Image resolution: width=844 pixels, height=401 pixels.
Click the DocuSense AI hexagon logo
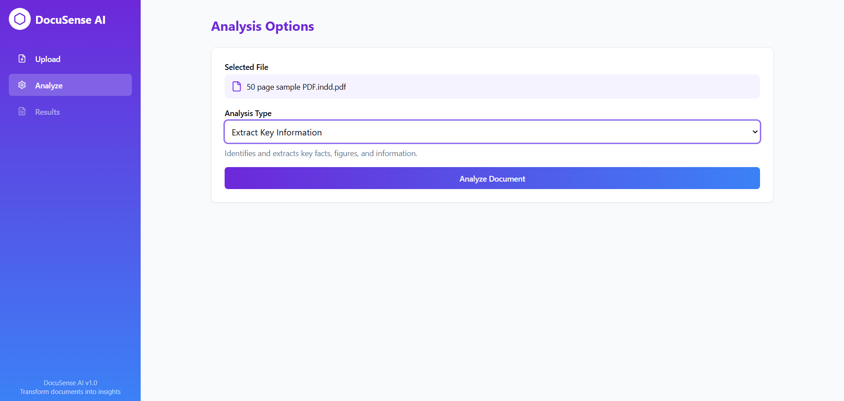[20, 19]
